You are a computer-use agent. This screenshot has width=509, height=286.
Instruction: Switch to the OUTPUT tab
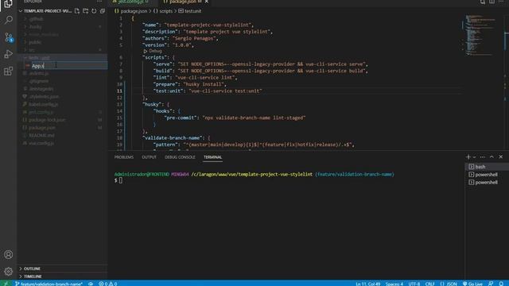tap(149, 157)
